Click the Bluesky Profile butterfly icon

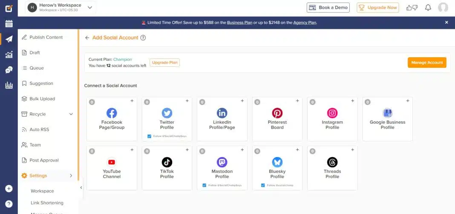[277, 162]
